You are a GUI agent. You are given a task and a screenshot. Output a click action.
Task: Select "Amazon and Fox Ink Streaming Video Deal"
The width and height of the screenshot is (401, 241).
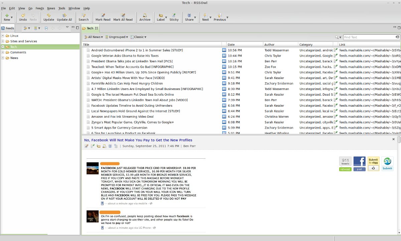click(x=122, y=117)
